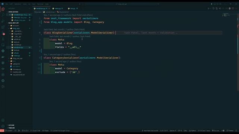Expand the TIMELINE section

(12, 128)
